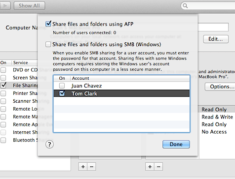The width and height of the screenshot is (235, 179).
Task: Add a shared folder with plus button
Action: tap(83, 167)
